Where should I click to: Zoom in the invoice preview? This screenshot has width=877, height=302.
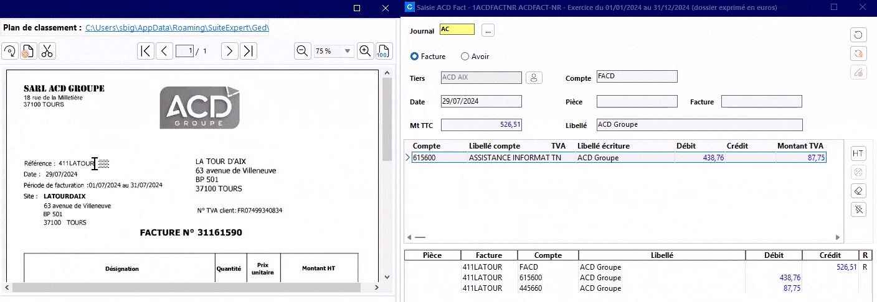pyautogui.click(x=365, y=51)
